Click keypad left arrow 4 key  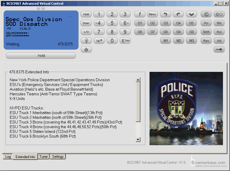[99, 23]
